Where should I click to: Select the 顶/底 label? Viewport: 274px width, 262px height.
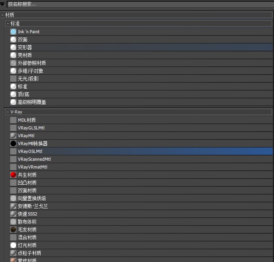pos(23,94)
